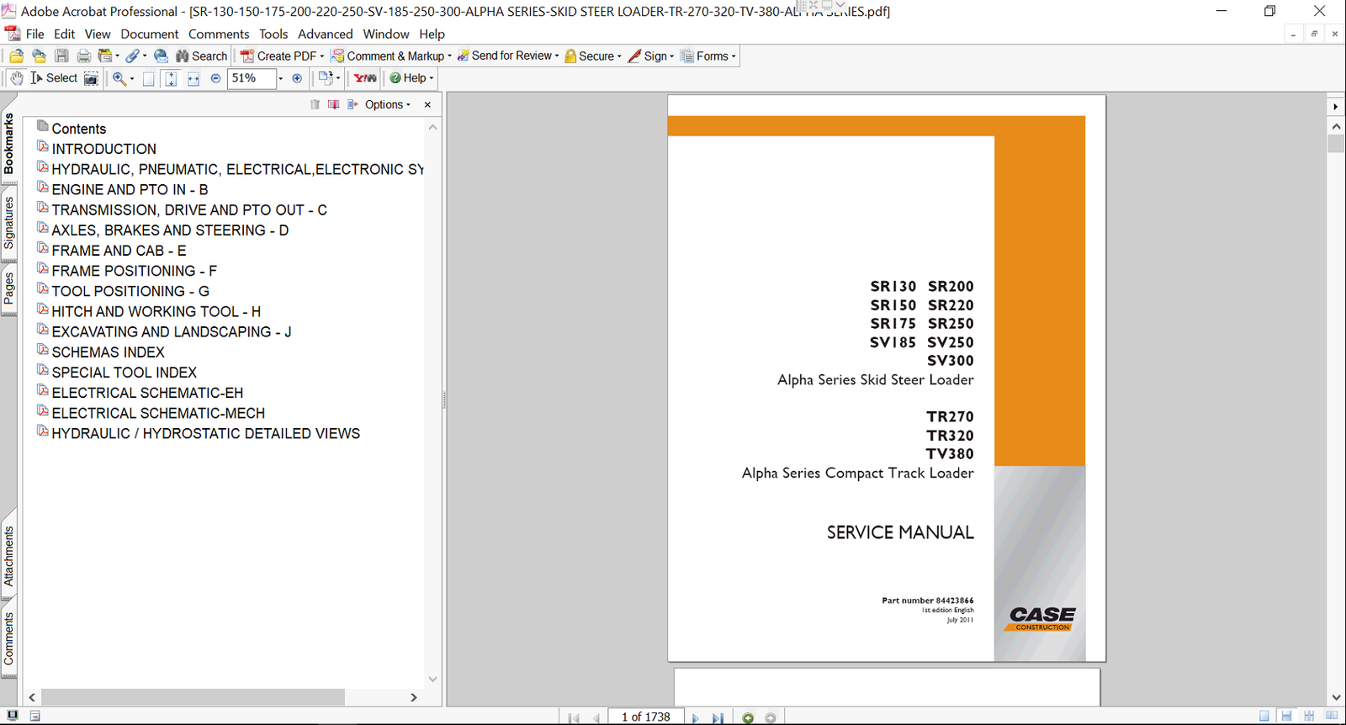This screenshot has height=725, width=1346.
Task: Click the Fit Width zoom icon
Action: pyautogui.click(x=193, y=78)
